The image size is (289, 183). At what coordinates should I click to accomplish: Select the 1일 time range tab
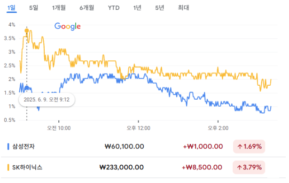tap(11, 8)
